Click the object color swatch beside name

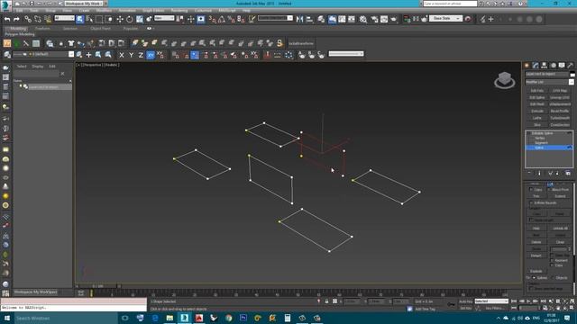[x=572, y=74]
